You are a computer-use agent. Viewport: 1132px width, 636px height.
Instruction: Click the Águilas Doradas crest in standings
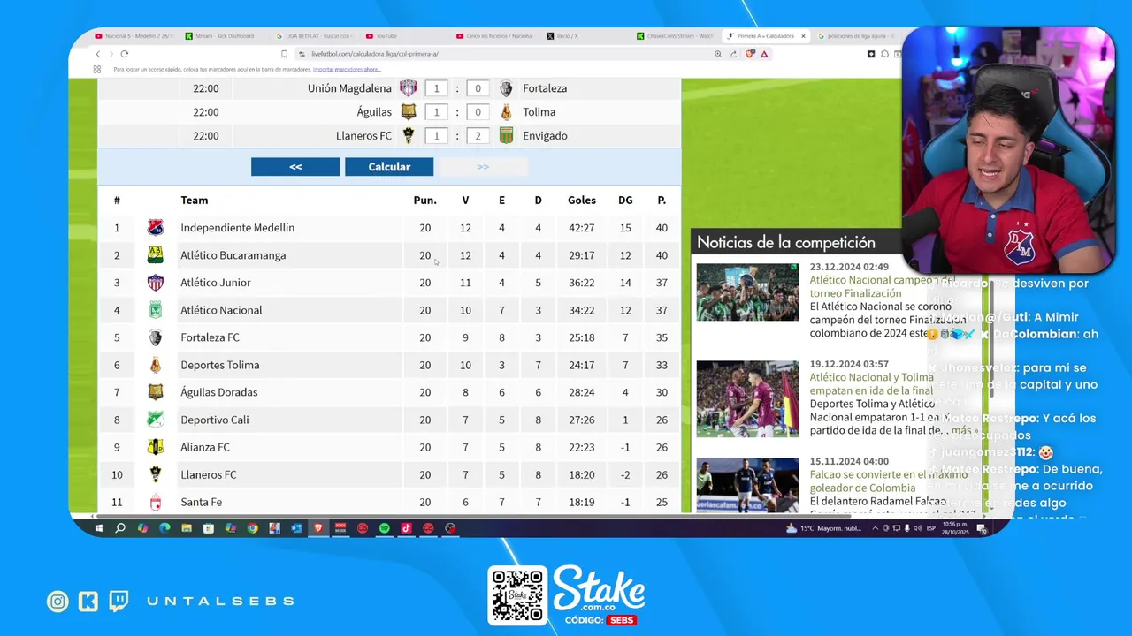(156, 392)
